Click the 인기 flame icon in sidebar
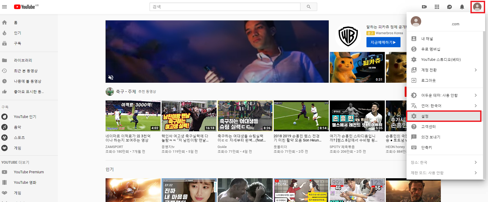 click(4, 33)
